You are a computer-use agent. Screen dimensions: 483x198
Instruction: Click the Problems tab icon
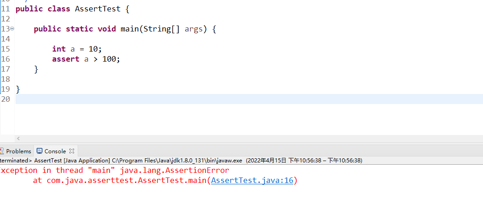pyautogui.click(x=2, y=151)
